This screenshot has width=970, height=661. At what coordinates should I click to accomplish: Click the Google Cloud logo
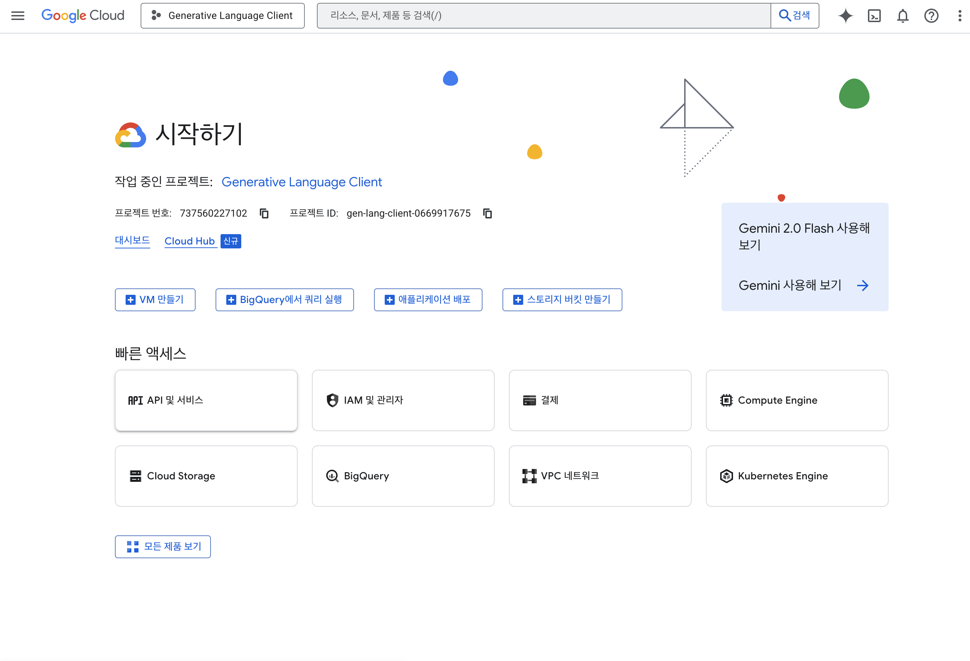coord(83,15)
